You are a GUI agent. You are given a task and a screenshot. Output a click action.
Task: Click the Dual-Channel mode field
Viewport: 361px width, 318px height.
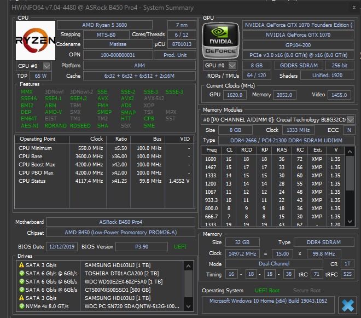tap(274, 264)
